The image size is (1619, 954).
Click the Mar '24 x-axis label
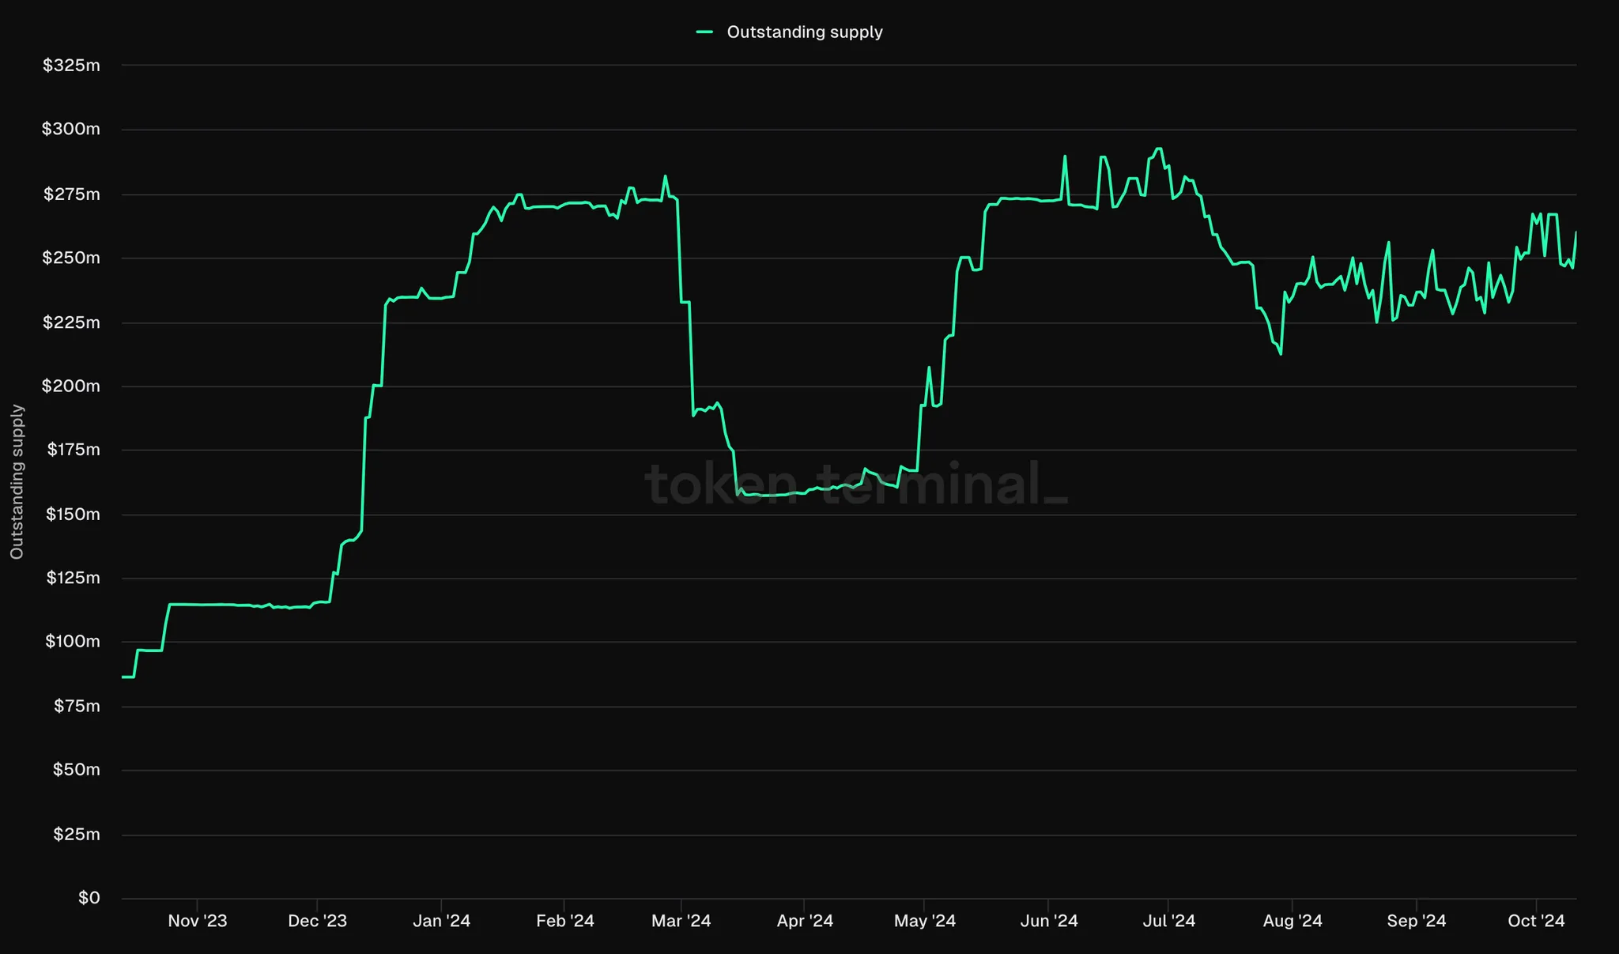[681, 922]
